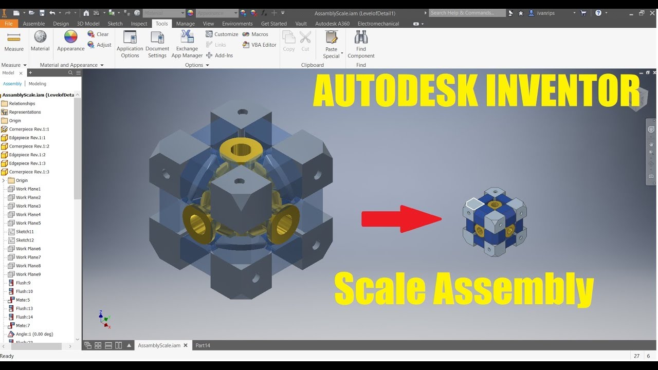The image size is (658, 370).
Task: Click the cascade windows icon at bottom
Action: click(88, 345)
